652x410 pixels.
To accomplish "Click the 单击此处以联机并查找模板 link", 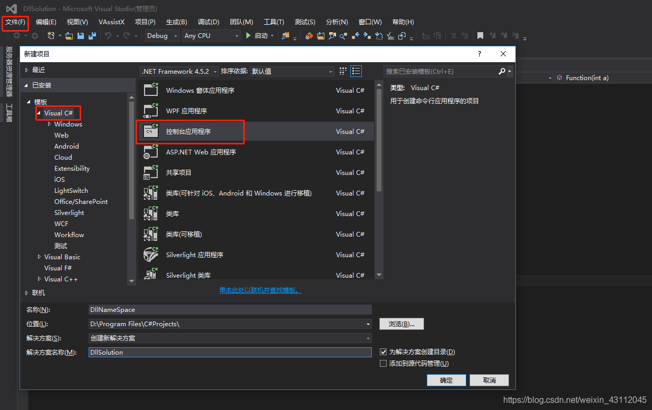I will coord(260,290).
